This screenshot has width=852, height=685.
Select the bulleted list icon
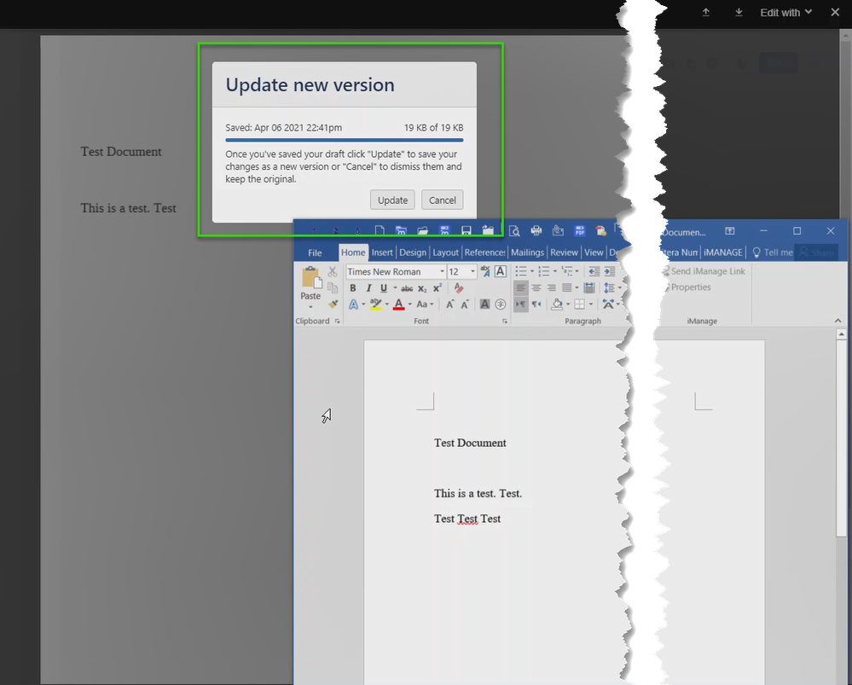point(521,270)
